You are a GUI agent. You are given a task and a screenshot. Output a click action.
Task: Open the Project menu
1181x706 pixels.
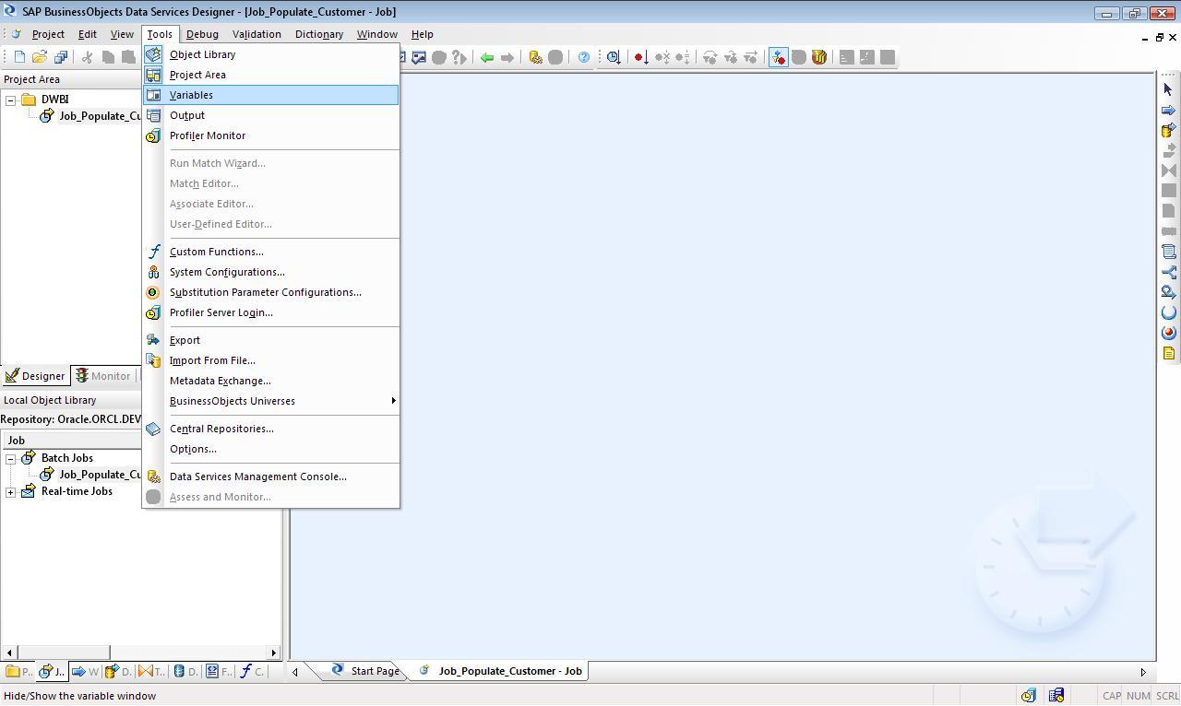(x=48, y=34)
